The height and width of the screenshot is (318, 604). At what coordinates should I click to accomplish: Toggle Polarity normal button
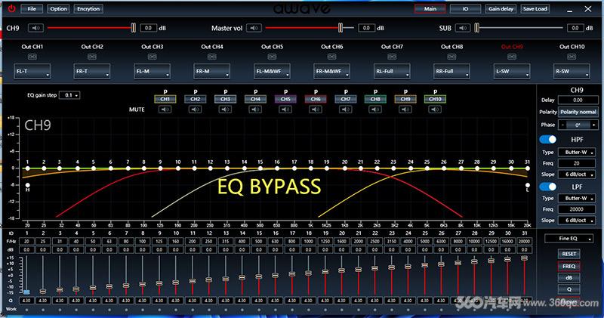(578, 112)
